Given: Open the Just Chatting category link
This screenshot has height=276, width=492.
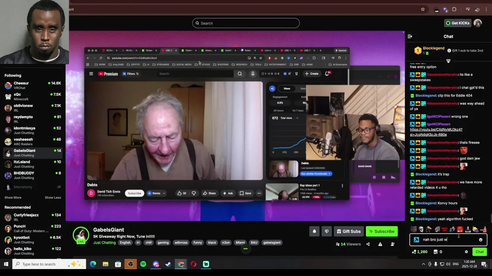Looking at the screenshot, I should tap(105, 242).
